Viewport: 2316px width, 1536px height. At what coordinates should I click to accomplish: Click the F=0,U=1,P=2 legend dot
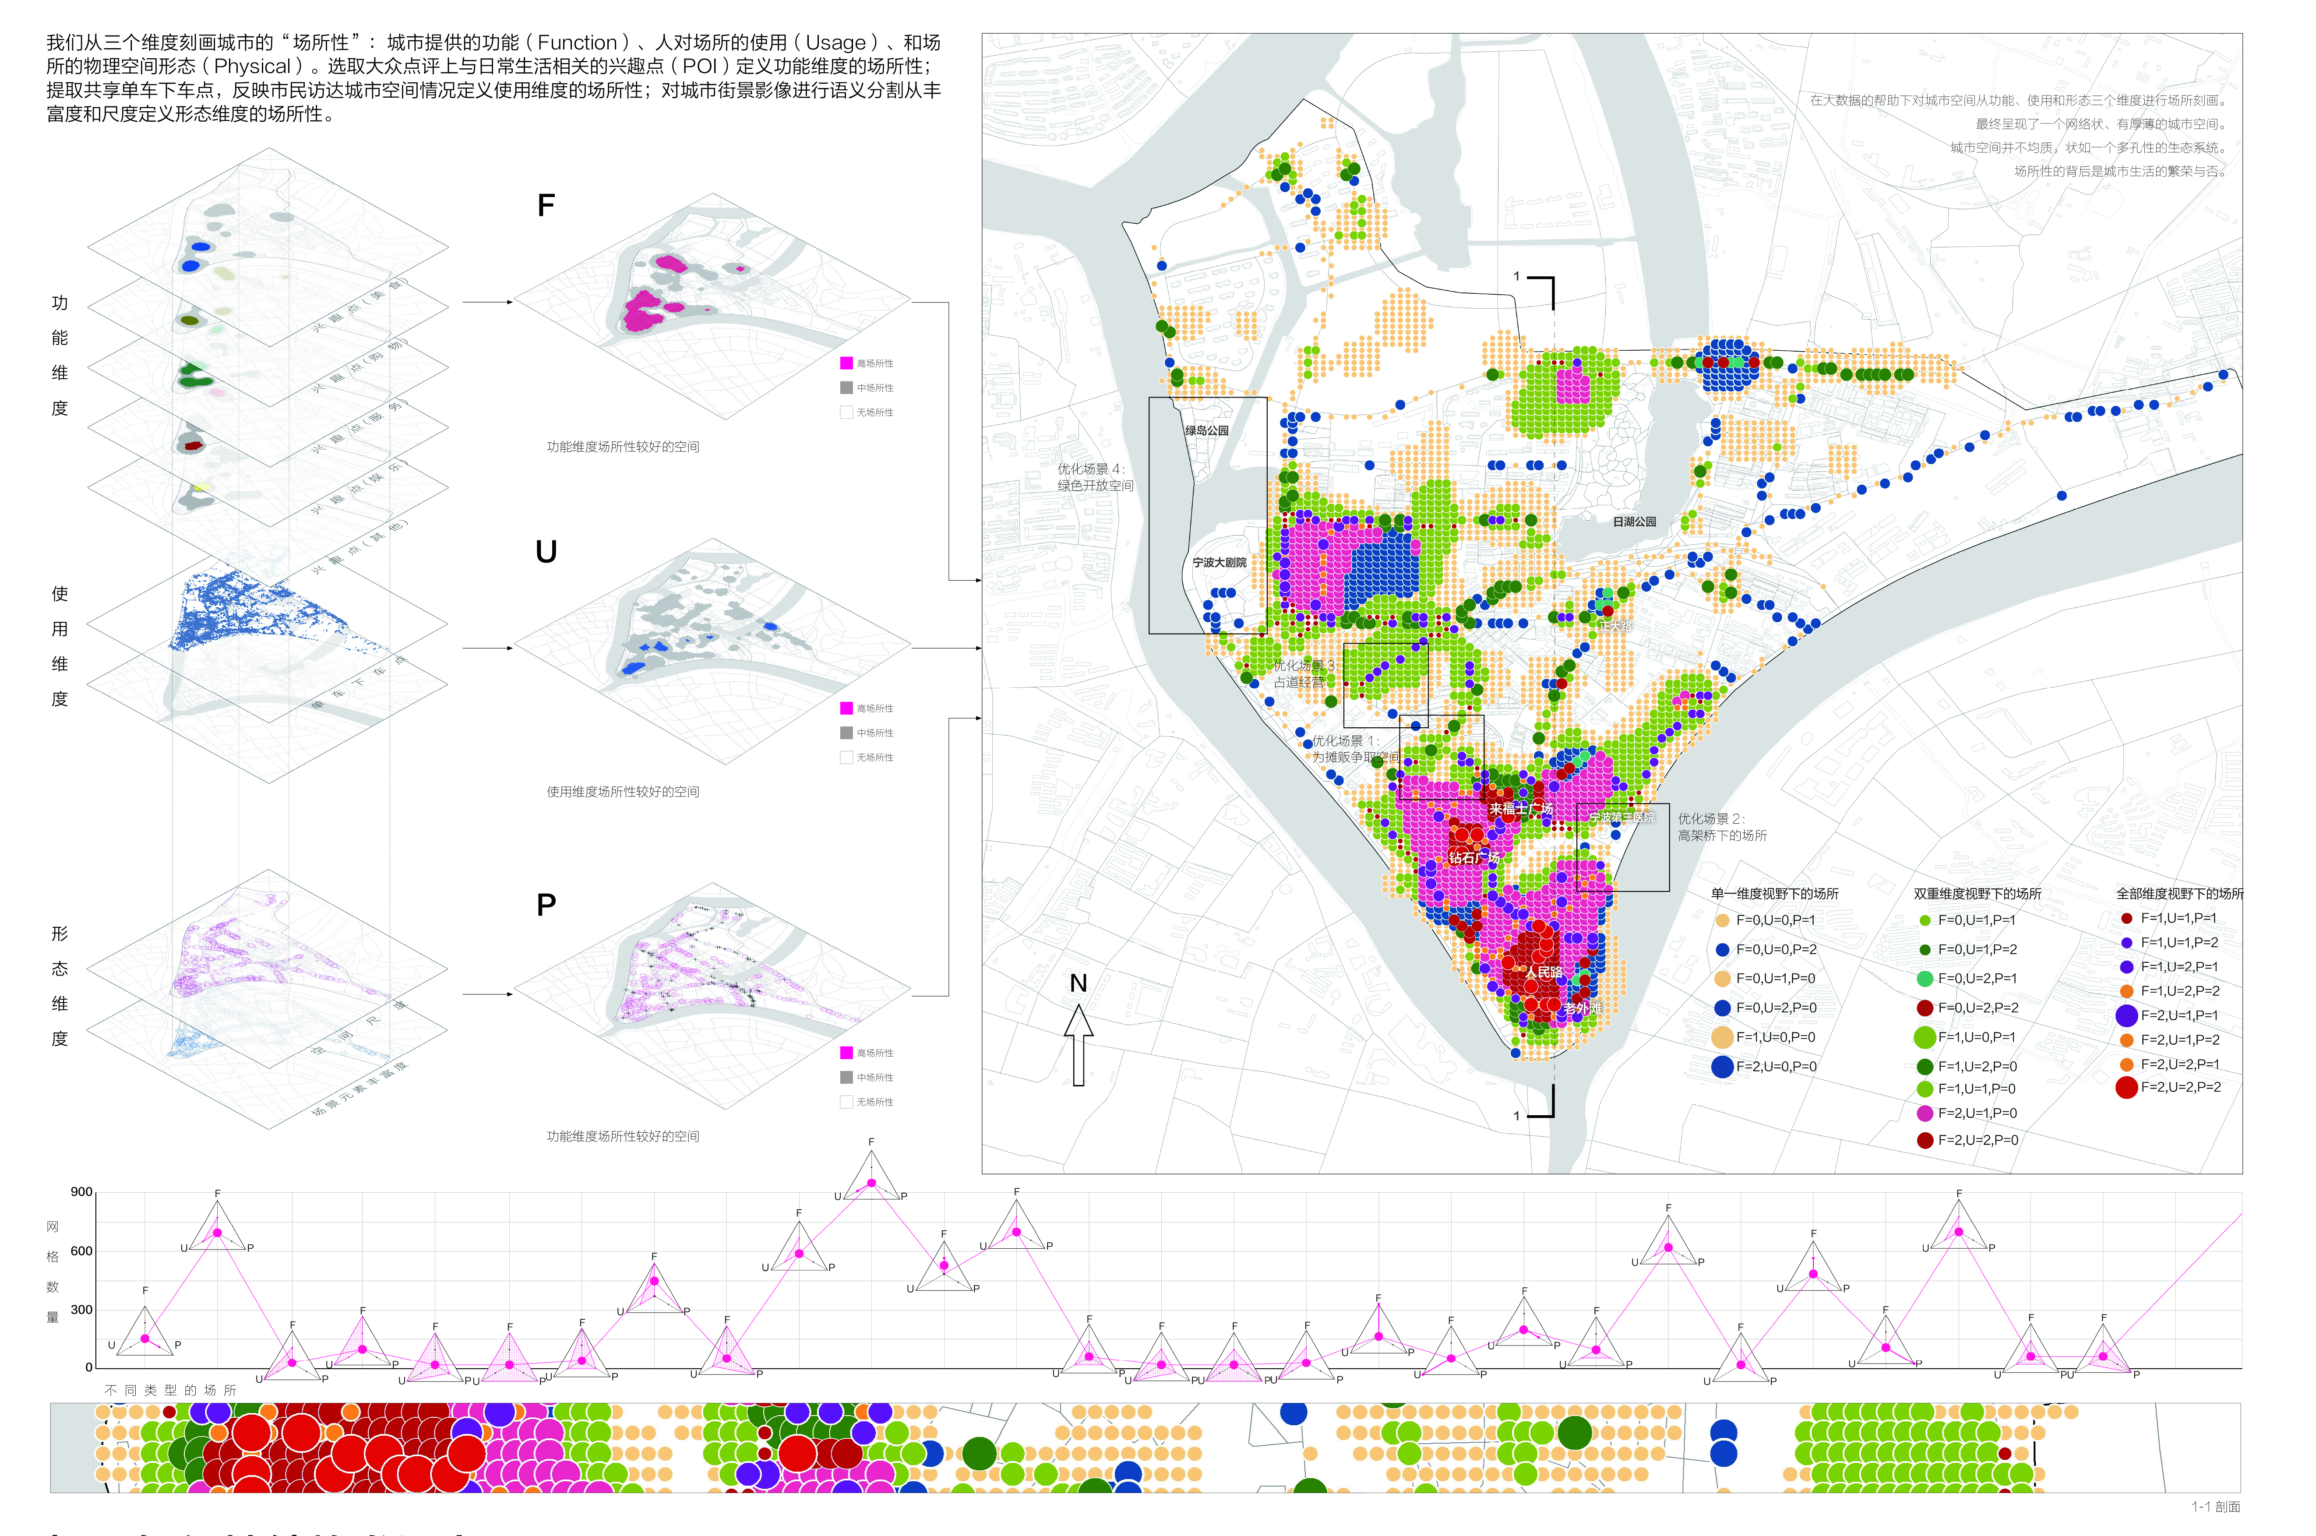[1925, 949]
